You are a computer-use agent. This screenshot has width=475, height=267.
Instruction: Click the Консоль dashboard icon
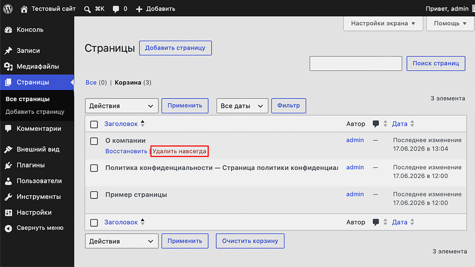[x=8, y=30]
